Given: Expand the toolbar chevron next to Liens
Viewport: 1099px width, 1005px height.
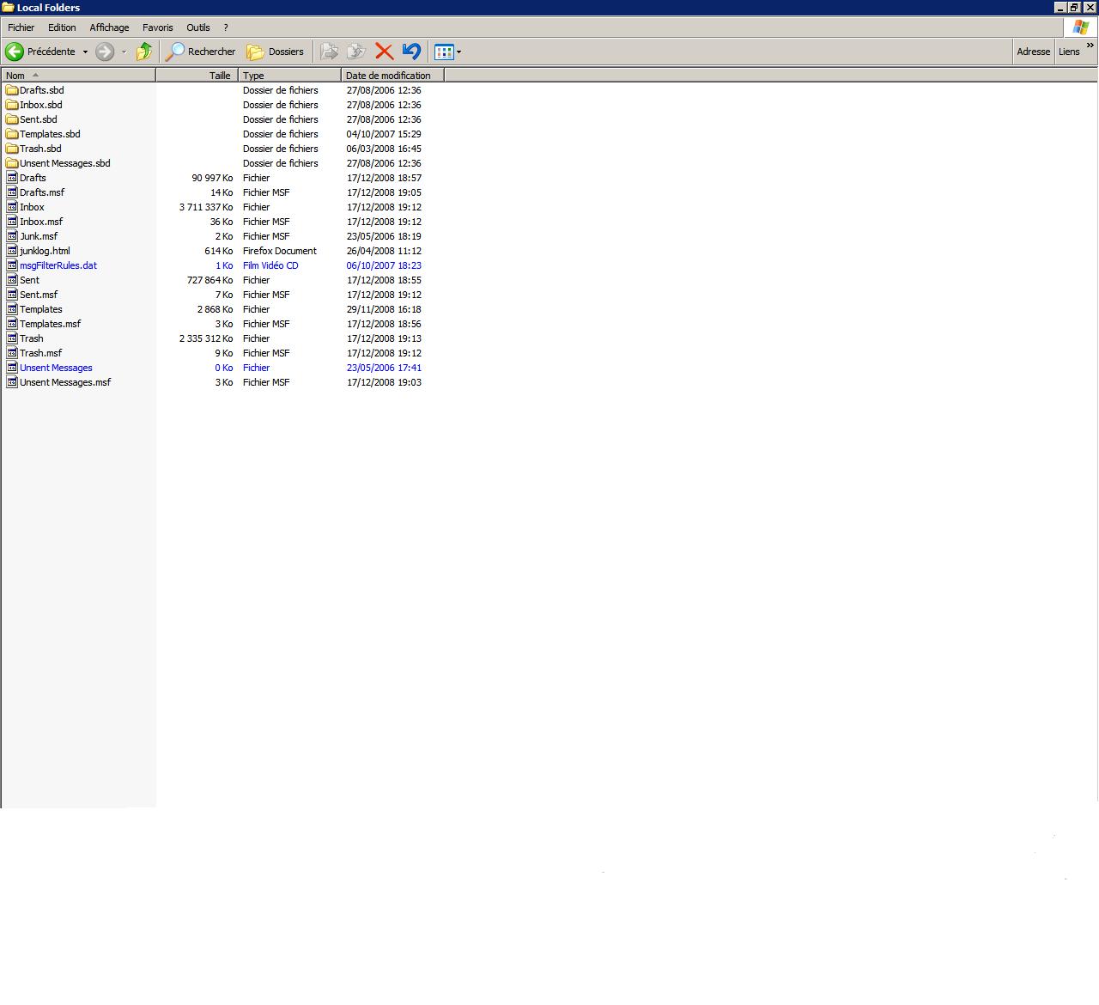Looking at the screenshot, I should [1090, 46].
